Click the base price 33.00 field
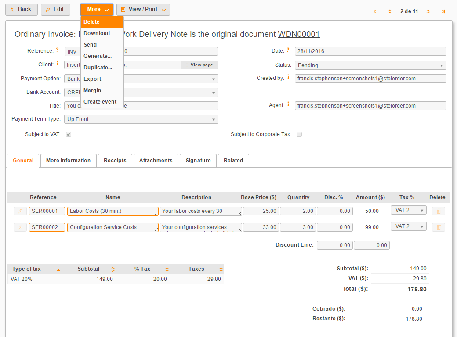The image size is (457, 337). (261, 227)
